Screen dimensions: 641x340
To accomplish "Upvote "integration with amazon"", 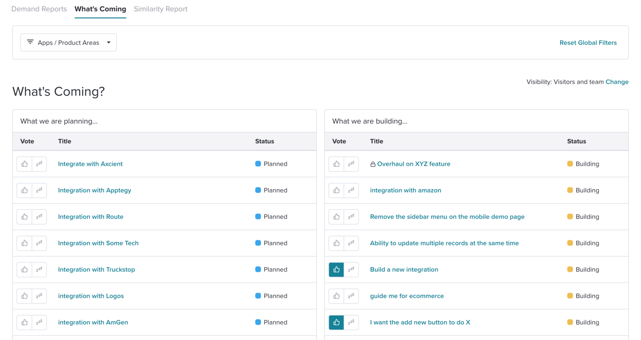I will point(336,190).
